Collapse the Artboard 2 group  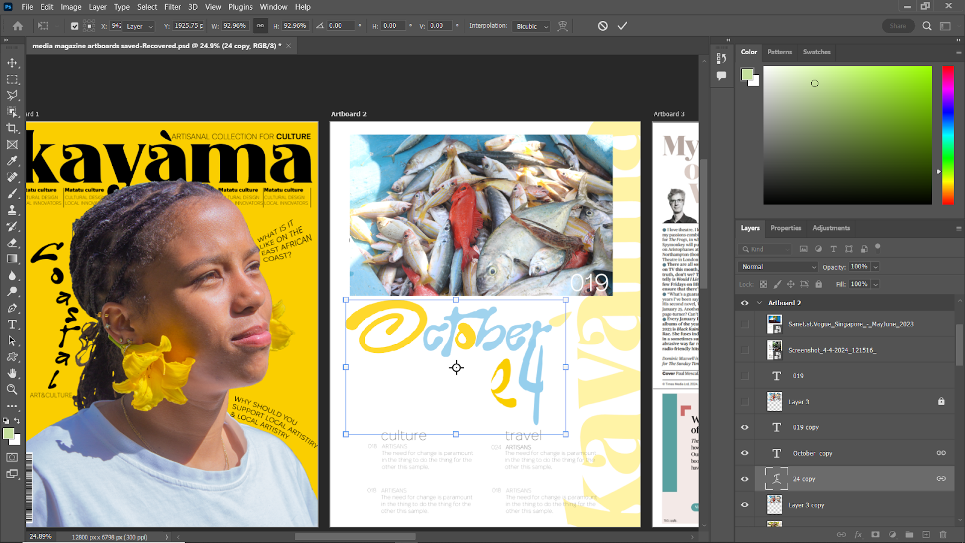coord(759,303)
